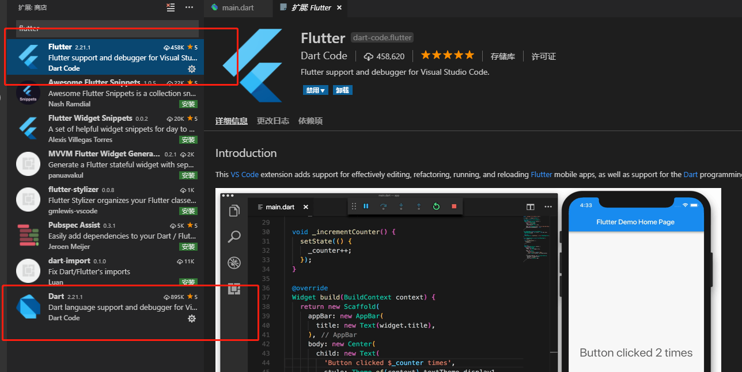Click the 895K download count in Dart row
Viewport: 742px width, 372px height.
pos(174,297)
